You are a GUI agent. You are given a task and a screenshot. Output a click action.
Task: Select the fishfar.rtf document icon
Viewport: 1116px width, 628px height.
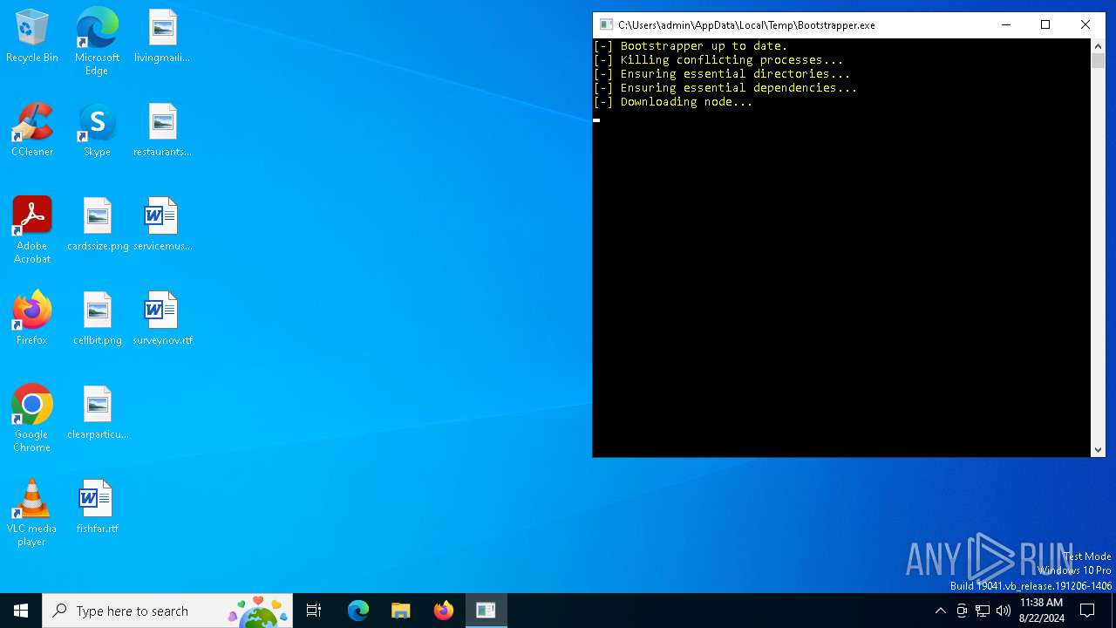(97, 508)
